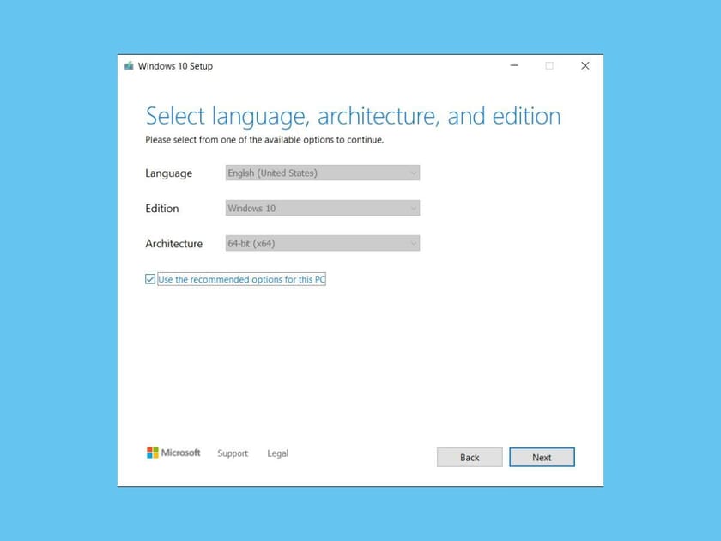Uncheck 'Use the recommended options for this PC'
Viewport: 721px width, 541px height.
149,278
